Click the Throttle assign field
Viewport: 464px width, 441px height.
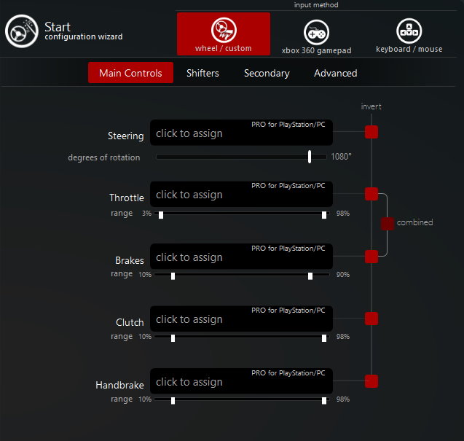point(242,194)
